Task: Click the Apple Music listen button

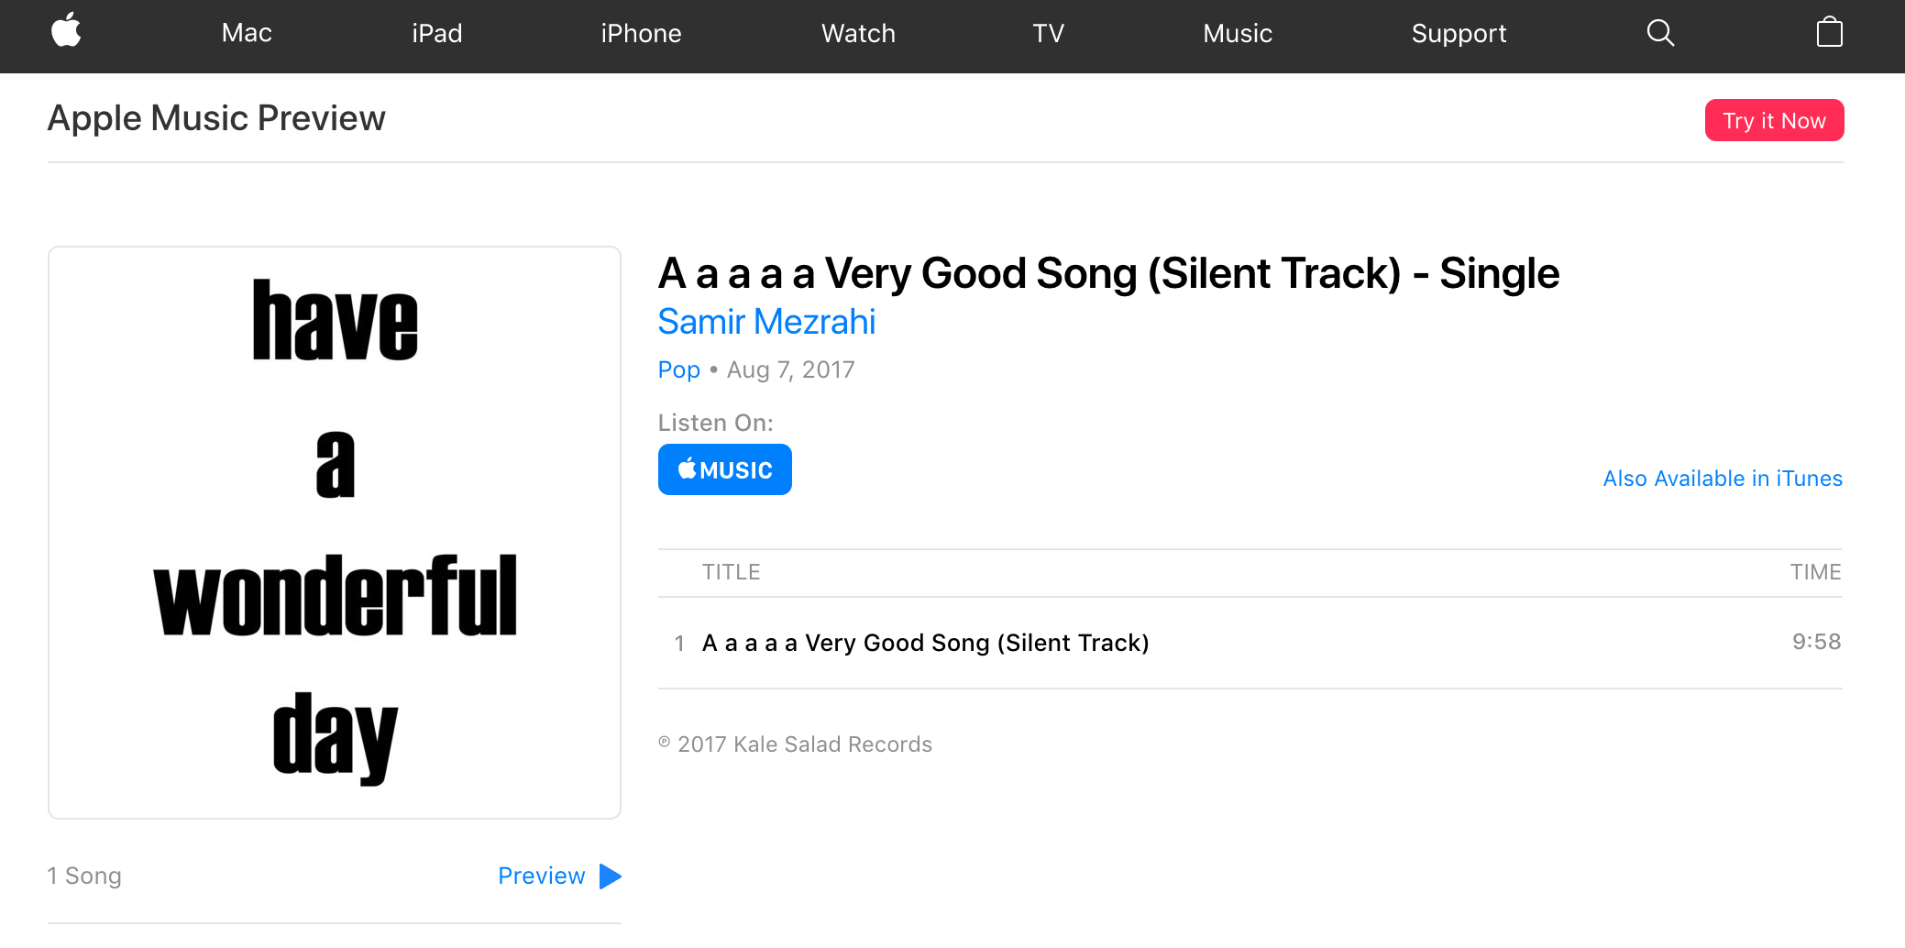Action: click(x=724, y=469)
